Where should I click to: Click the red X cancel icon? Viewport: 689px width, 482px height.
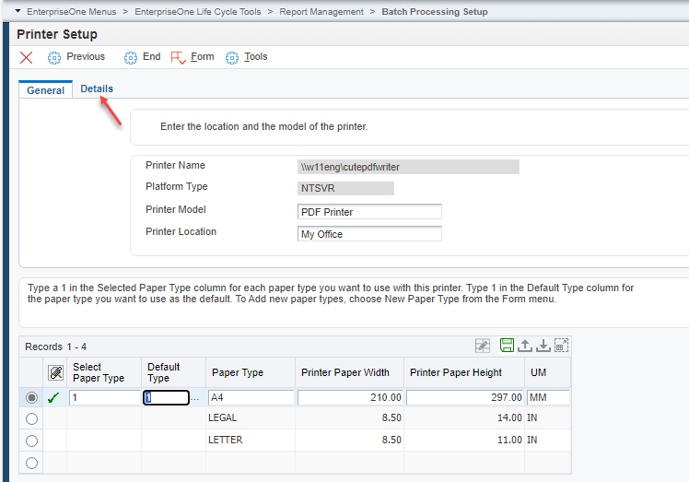pos(27,58)
